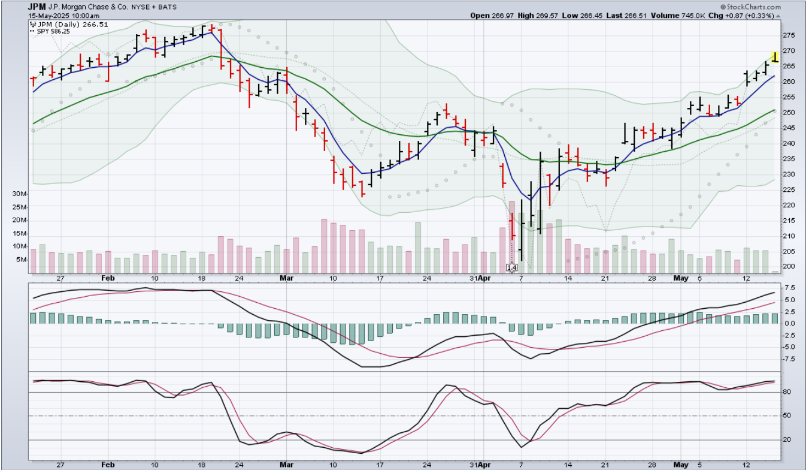The width and height of the screenshot is (806, 470).
Task: Click the positive '7.5' MACD axis label
Action: (x=789, y=288)
